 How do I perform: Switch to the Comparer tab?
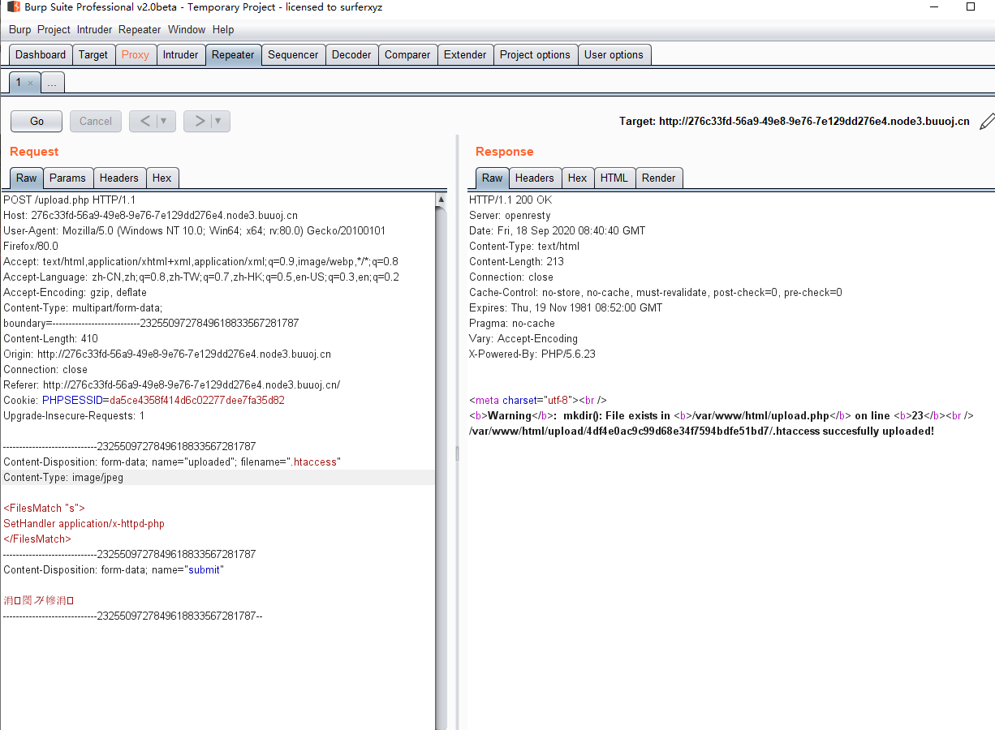(407, 55)
